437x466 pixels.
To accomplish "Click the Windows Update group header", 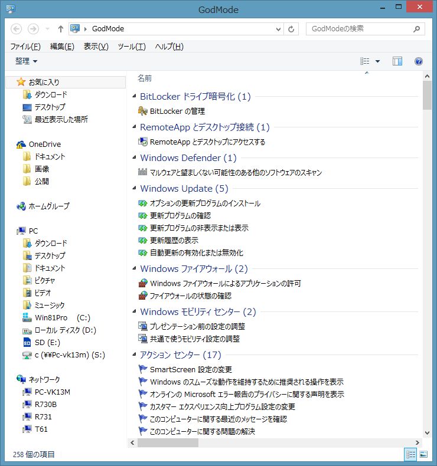I will tap(184, 189).
